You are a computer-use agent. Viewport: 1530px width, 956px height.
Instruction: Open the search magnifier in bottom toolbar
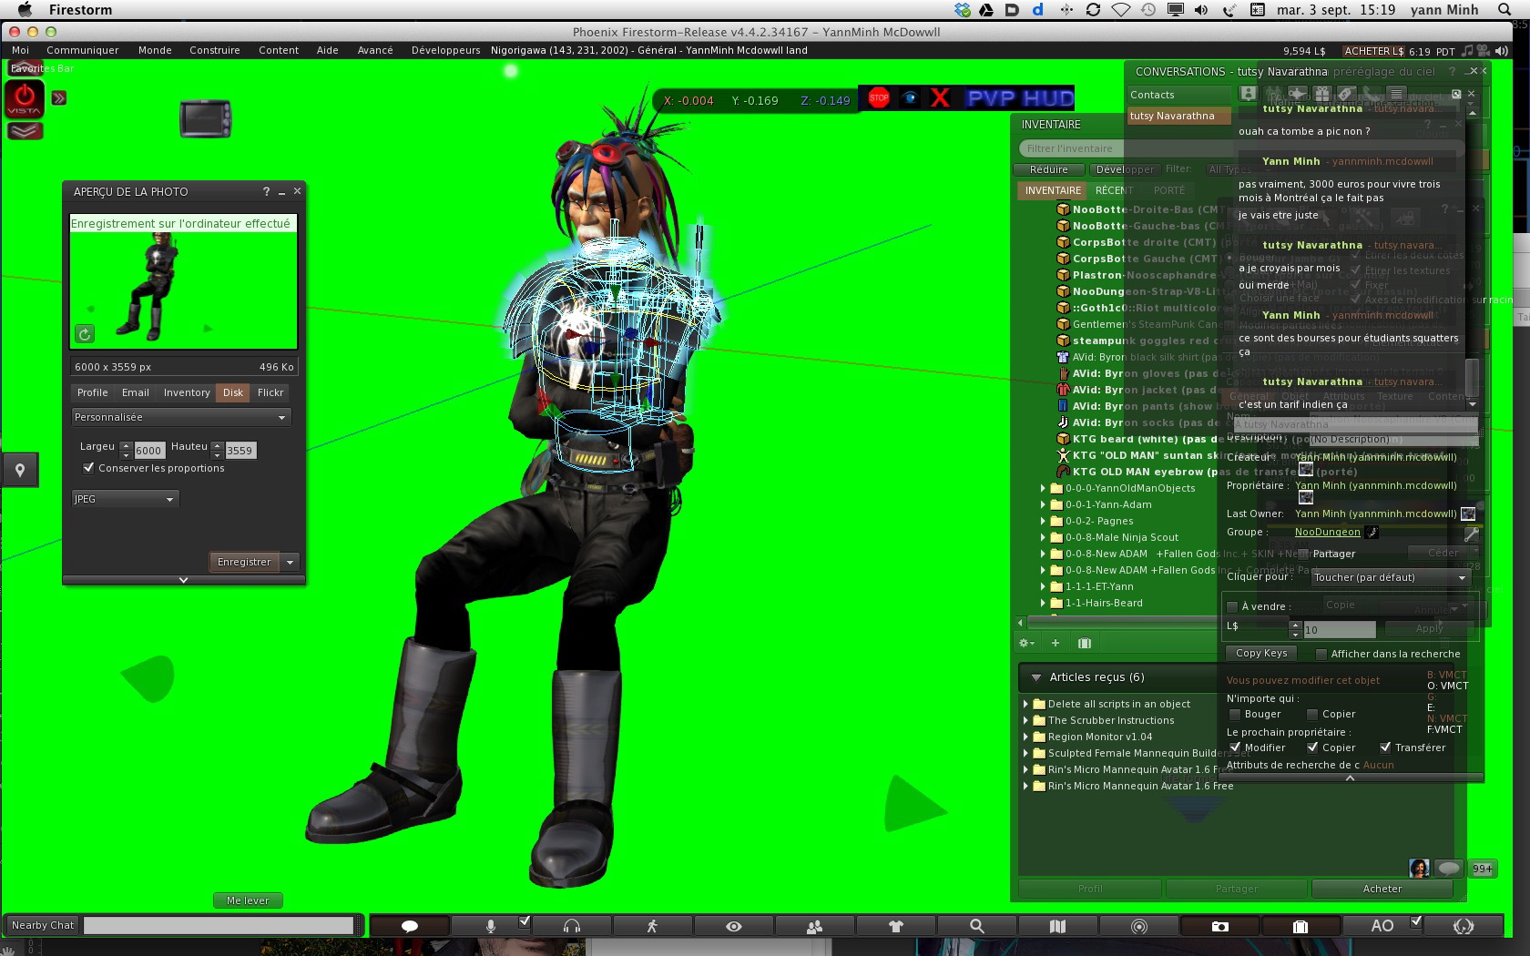976,926
